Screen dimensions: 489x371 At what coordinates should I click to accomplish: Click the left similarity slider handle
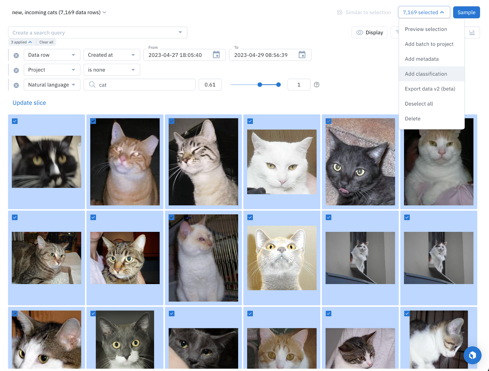point(260,85)
